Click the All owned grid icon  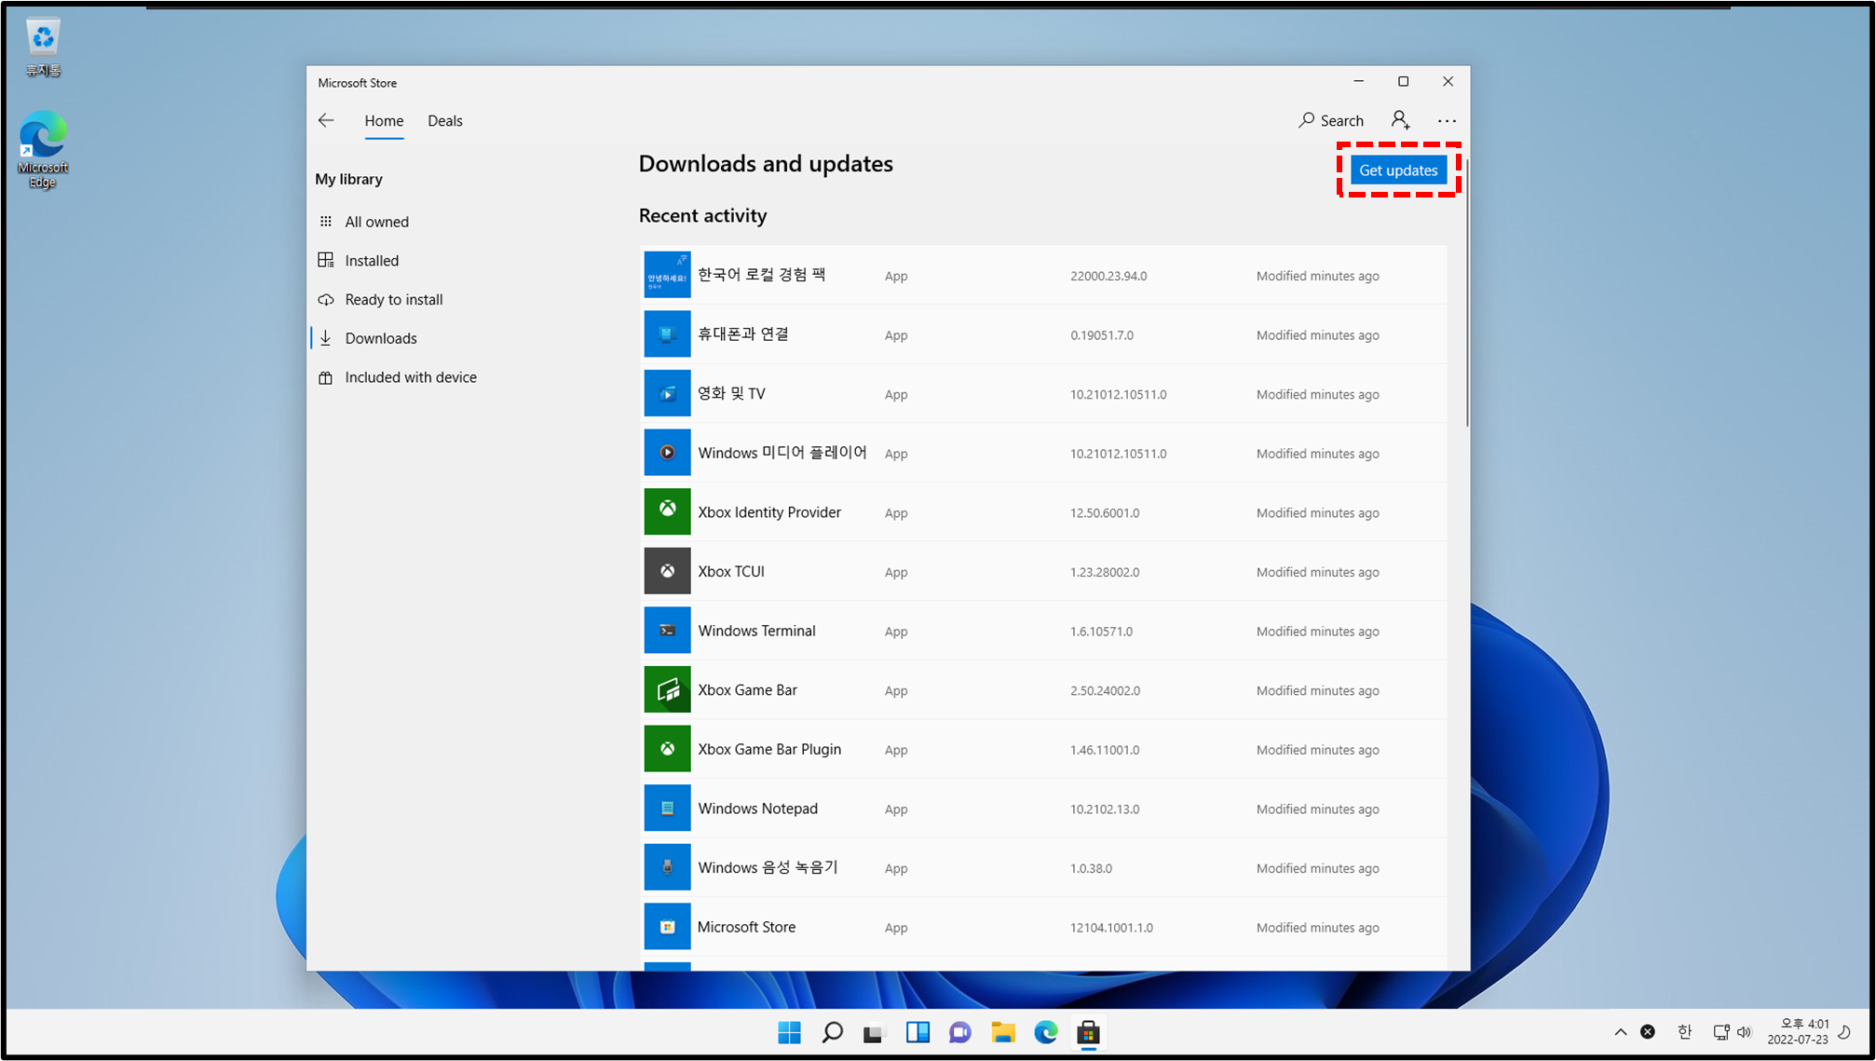pos(326,222)
